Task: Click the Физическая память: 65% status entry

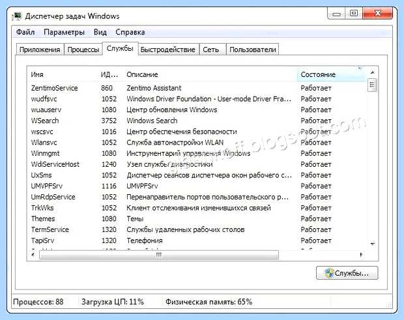Action: 209,302
